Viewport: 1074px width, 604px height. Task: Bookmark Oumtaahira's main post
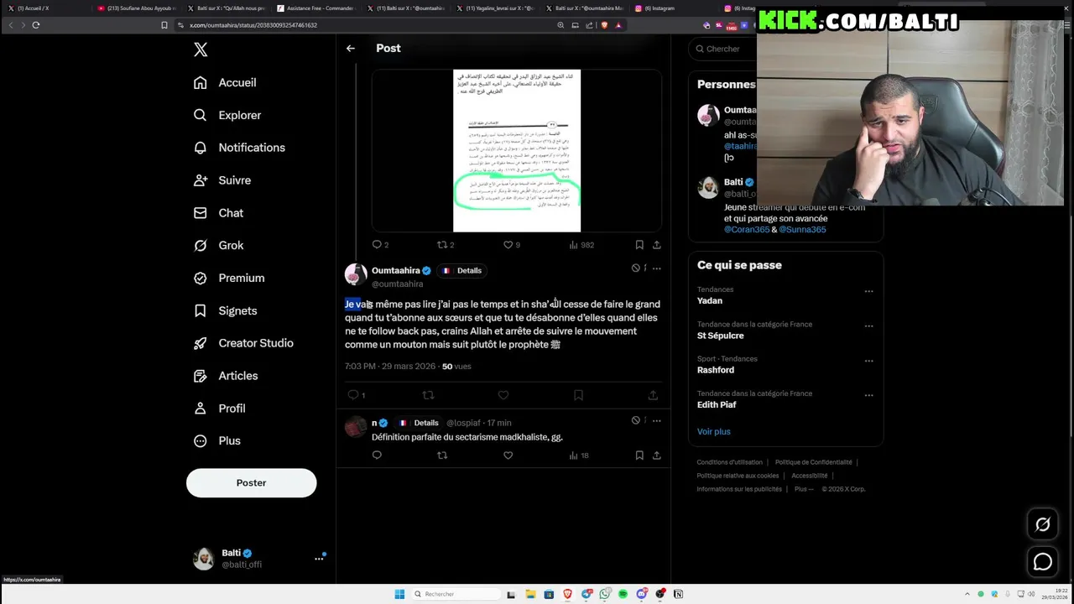point(578,395)
